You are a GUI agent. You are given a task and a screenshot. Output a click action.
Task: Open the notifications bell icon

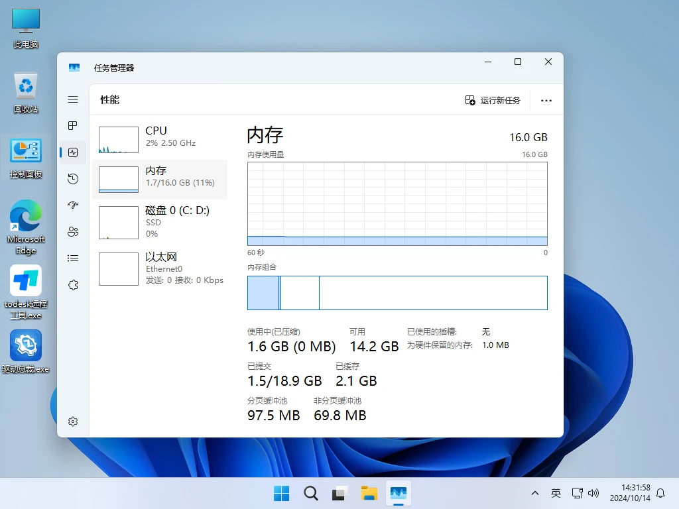click(x=661, y=493)
